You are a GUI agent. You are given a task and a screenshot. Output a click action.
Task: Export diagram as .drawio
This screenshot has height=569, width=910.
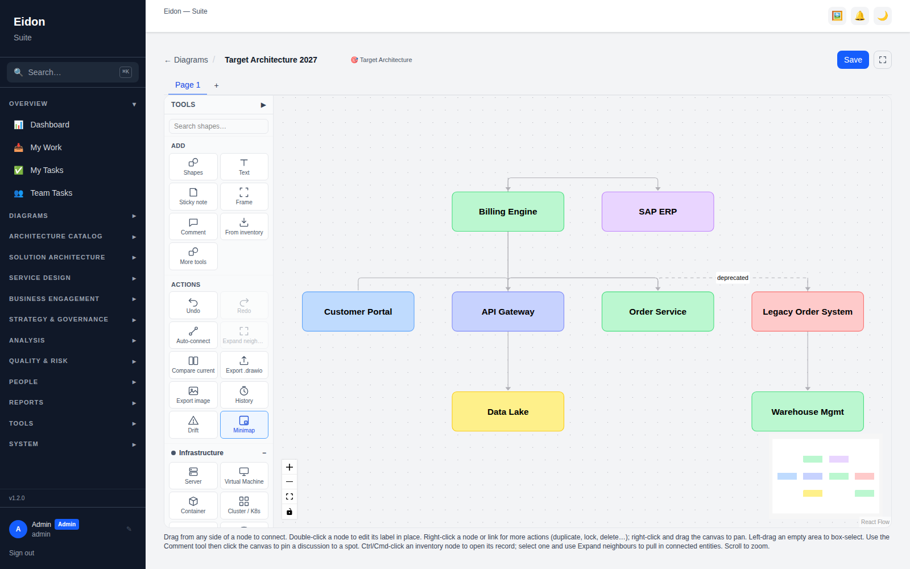(x=244, y=365)
